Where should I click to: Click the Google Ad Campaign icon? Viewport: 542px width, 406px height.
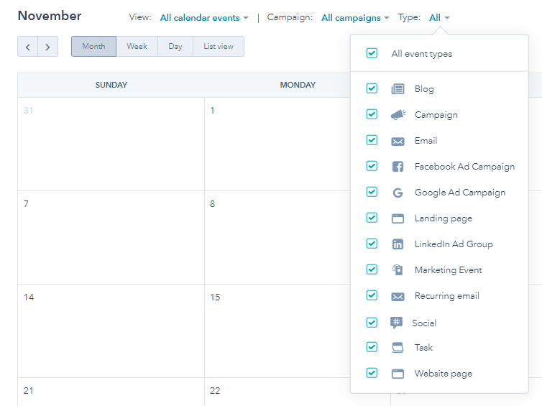tap(398, 193)
